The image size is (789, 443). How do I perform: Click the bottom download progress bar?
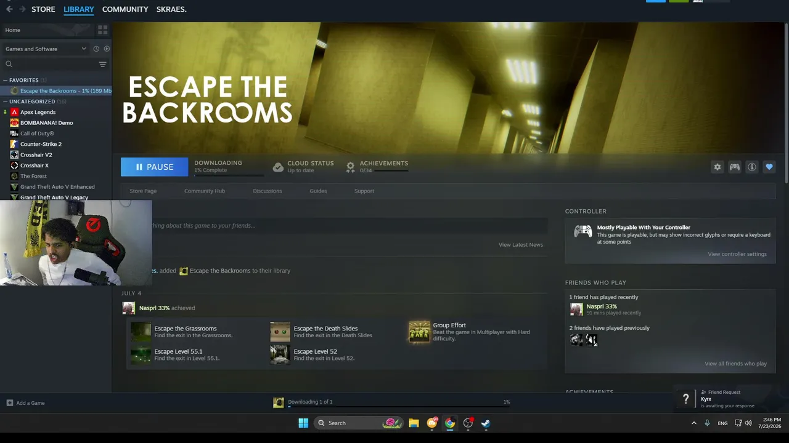(399, 407)
